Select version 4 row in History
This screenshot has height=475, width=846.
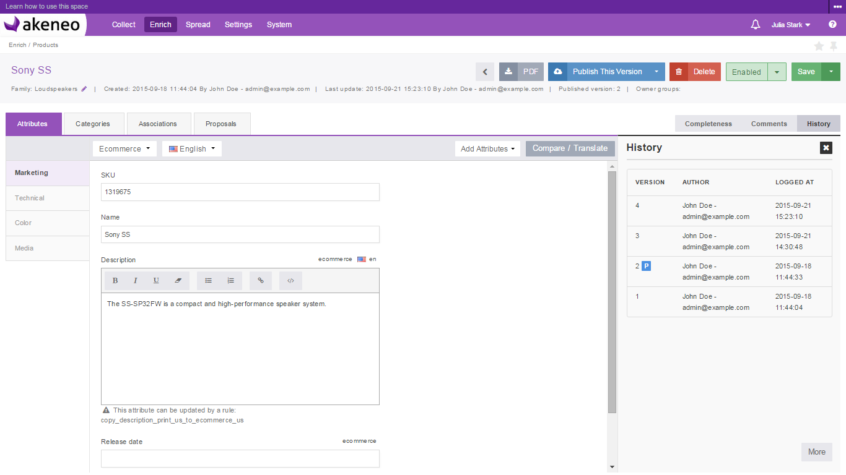[x=729, y=211]
